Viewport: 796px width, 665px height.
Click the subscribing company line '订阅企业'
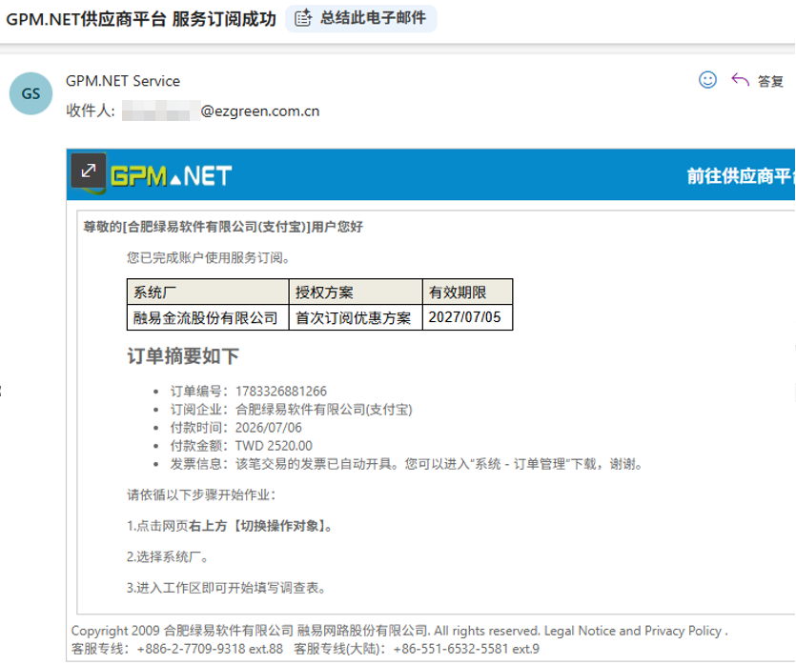coord(291,410)
